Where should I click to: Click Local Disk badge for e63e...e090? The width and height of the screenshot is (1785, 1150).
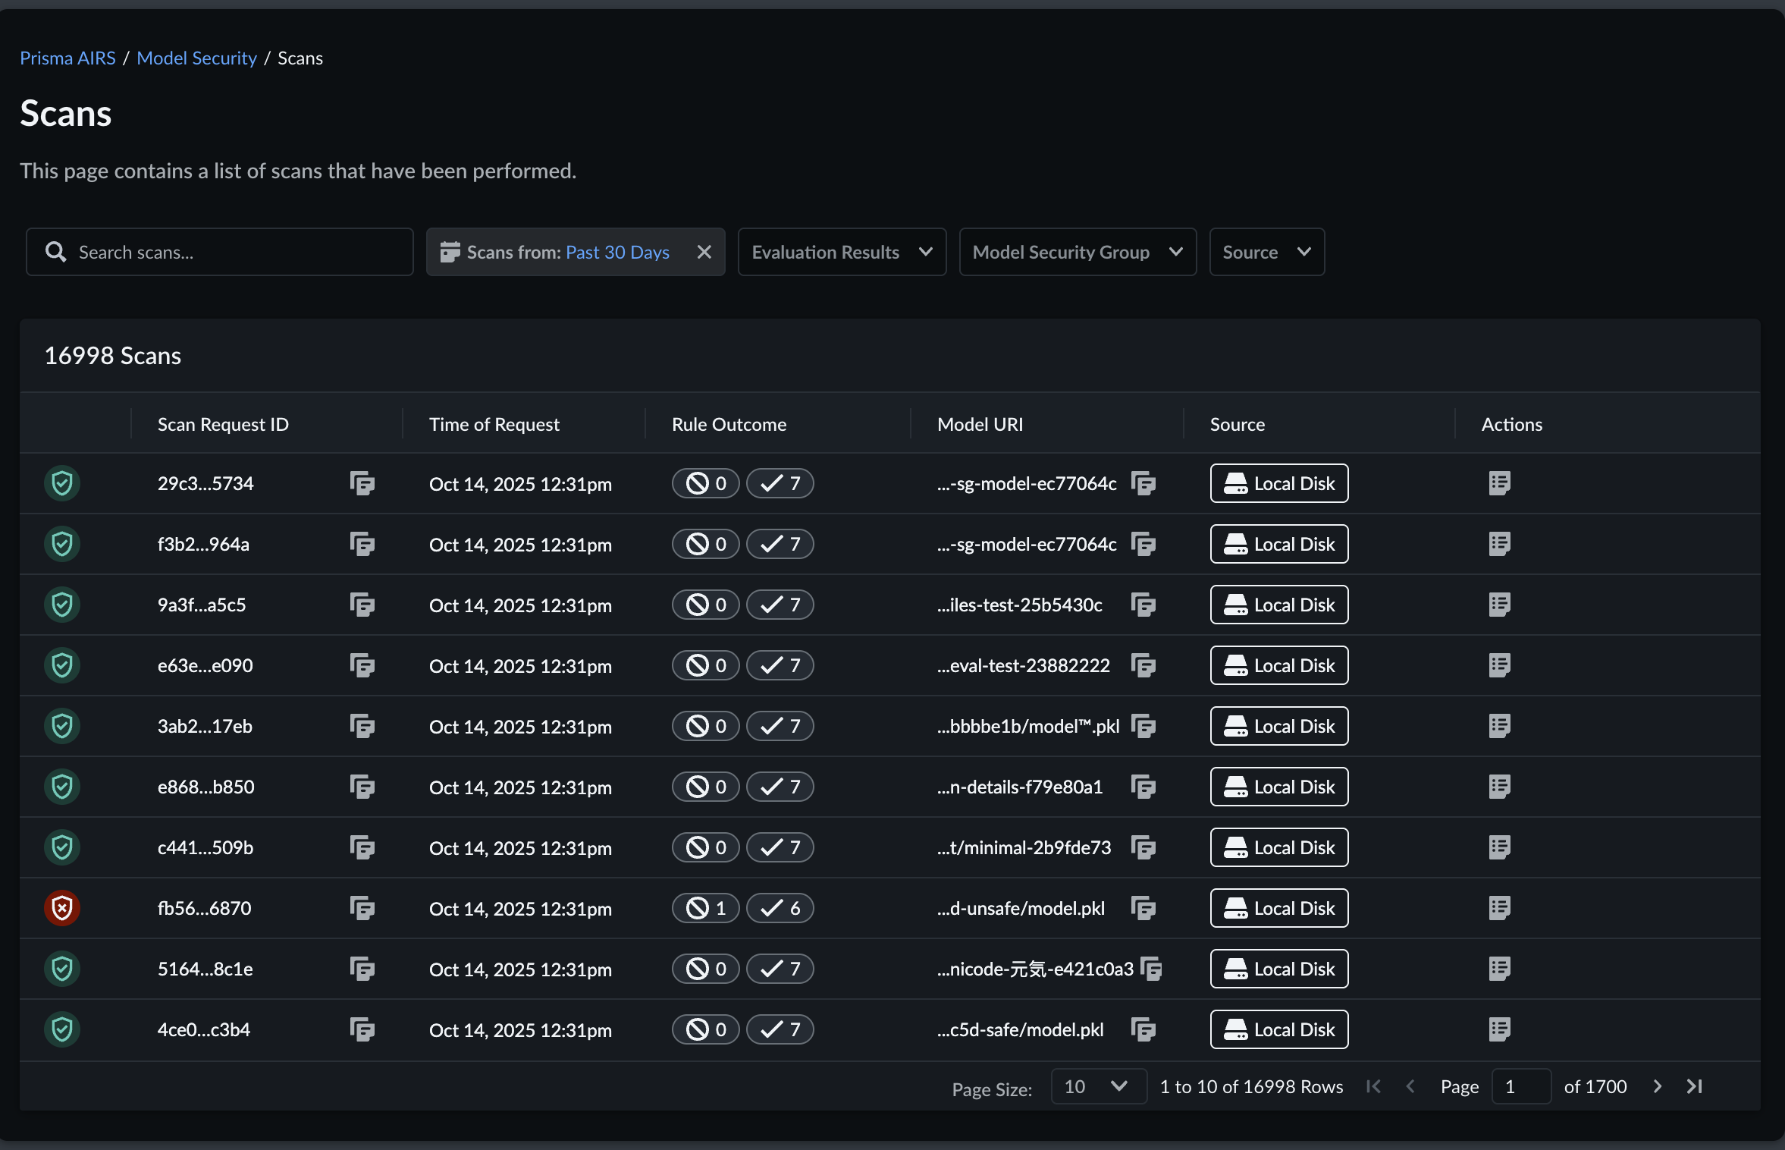(x=1278, y=665)
